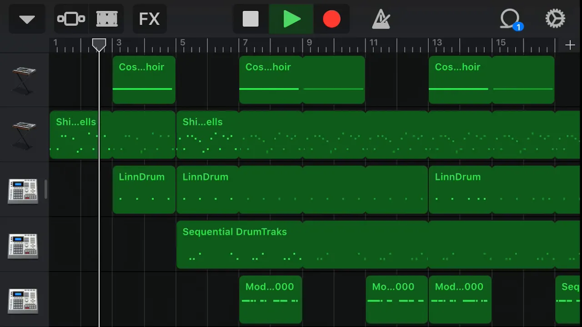Open the browser dropdown triangle menu
Viewport: 582px width, 327px height.
pyautogui.click(x=27, y=19)
